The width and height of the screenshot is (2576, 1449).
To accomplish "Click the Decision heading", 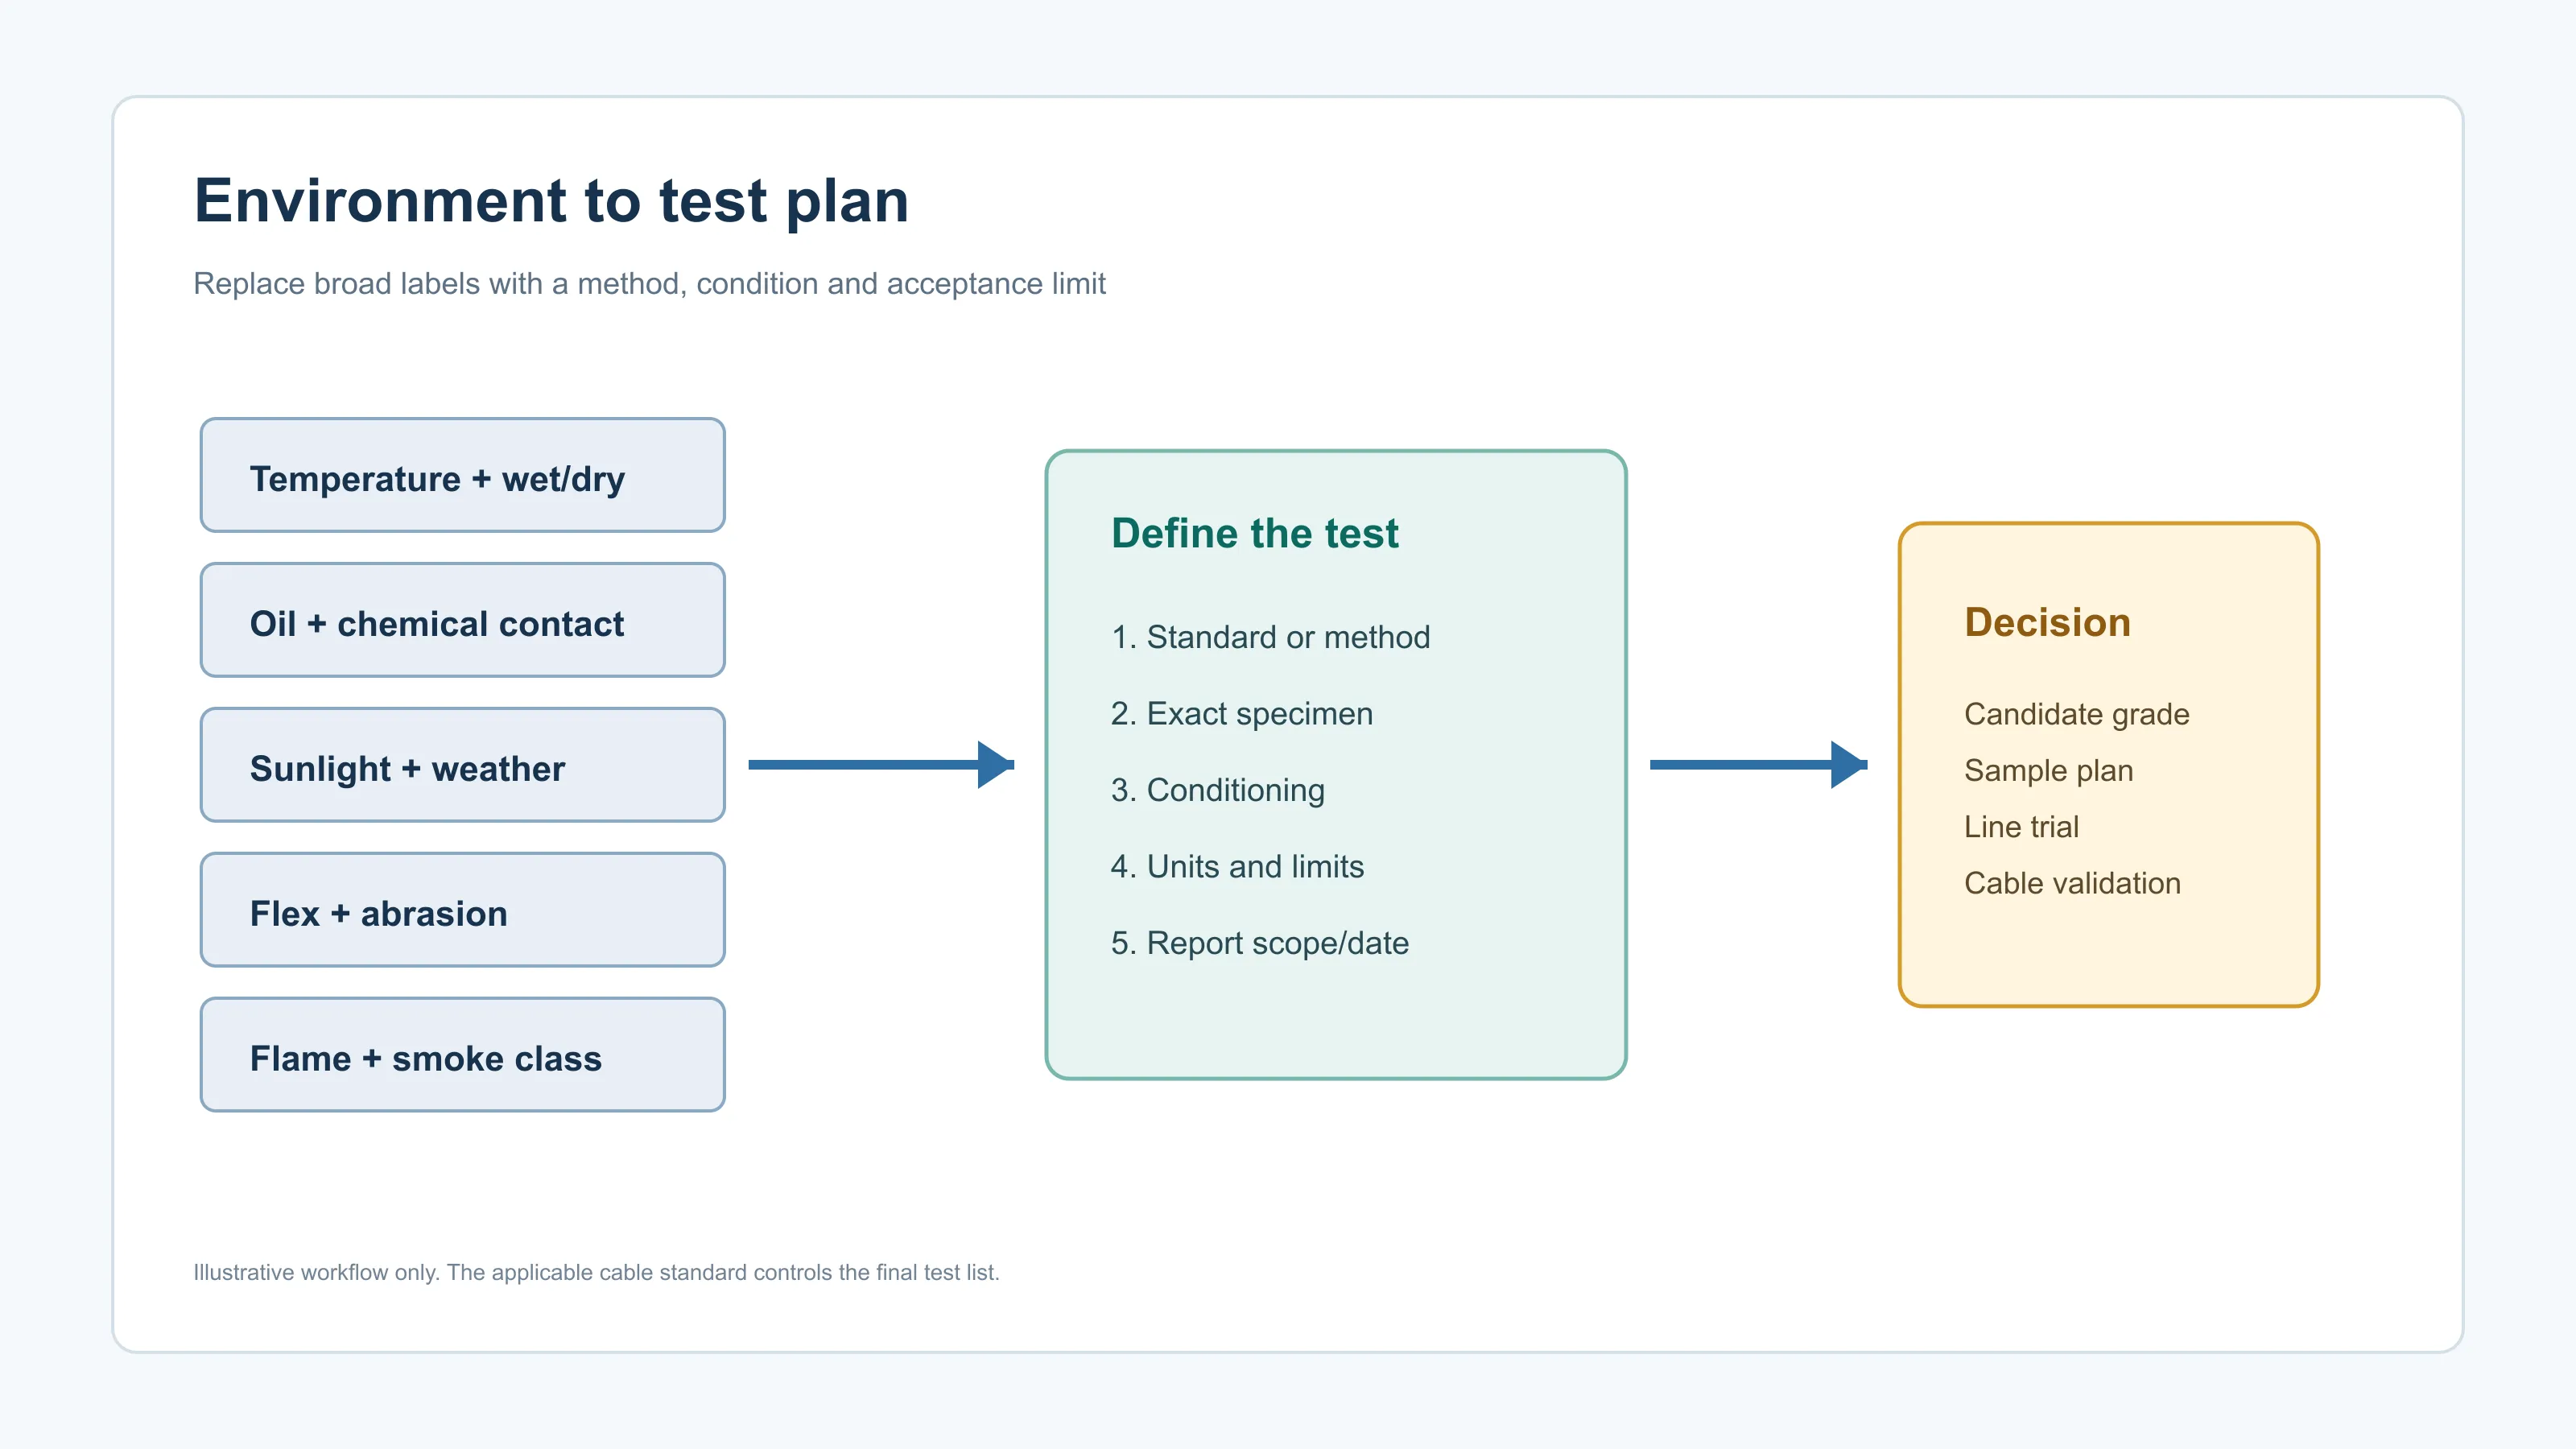I will 2047,622.
